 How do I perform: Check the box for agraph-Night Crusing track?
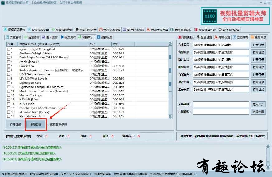pyautogui.click(x=9, y=49)
